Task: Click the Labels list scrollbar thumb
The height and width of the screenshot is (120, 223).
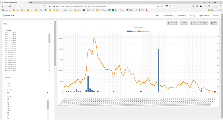Action: 49,38
